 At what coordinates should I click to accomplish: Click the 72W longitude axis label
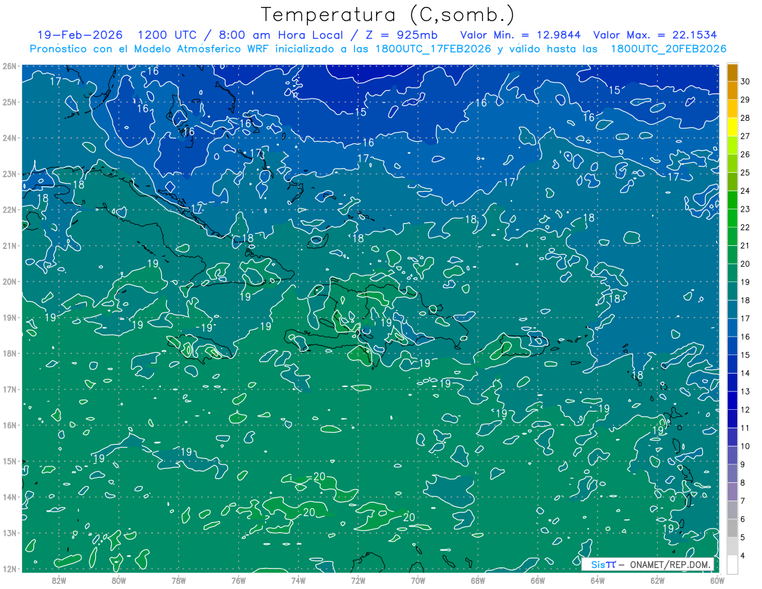click(358, 580)
